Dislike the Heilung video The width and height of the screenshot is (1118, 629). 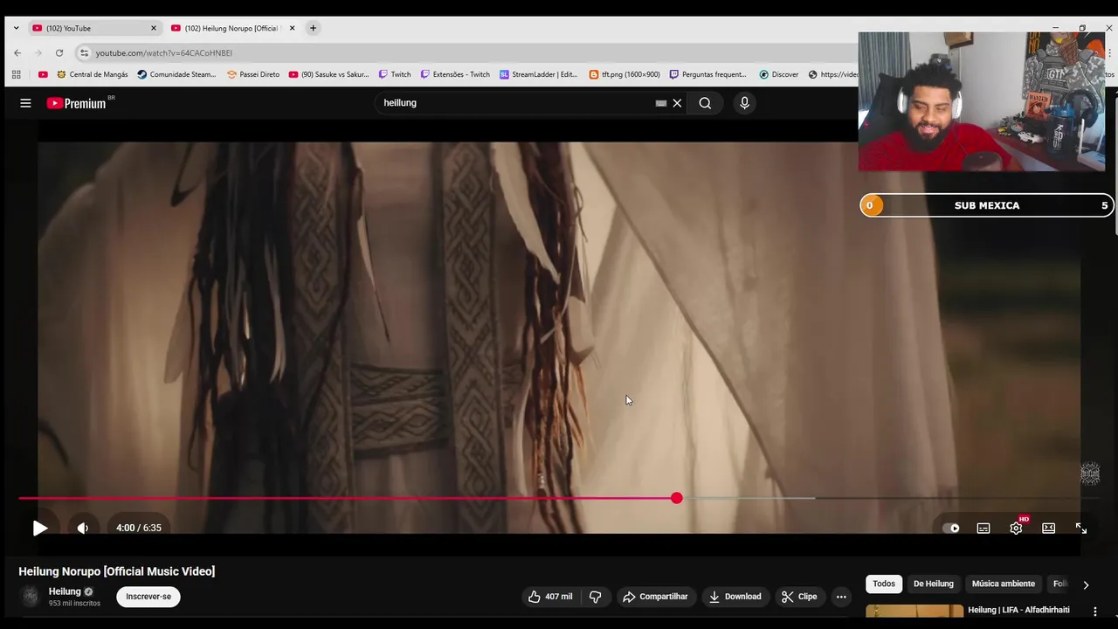tap(595, 597)
